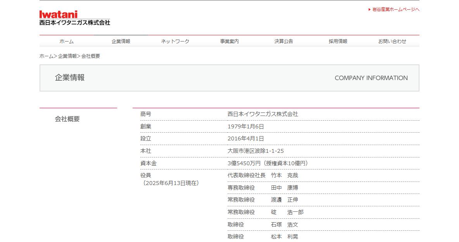Click the 創業 row label
Image resolution: width=459 pixels, height=242 pixels.
coord(146,126)
